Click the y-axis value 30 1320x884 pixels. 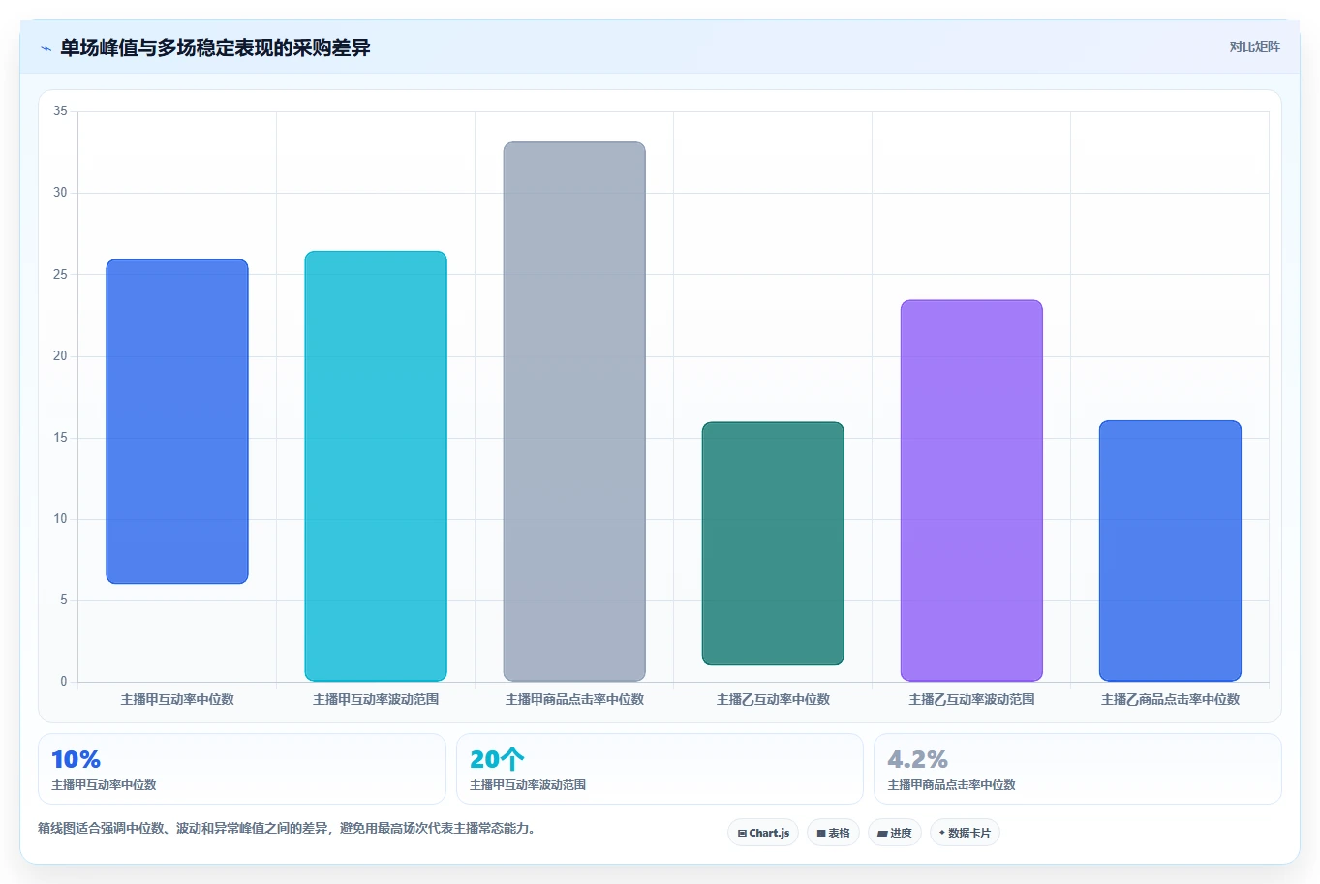click(60, 193)
